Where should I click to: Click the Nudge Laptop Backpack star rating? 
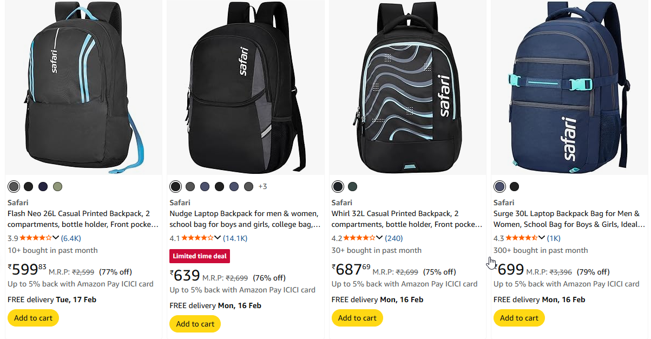[x=198, y=238]
